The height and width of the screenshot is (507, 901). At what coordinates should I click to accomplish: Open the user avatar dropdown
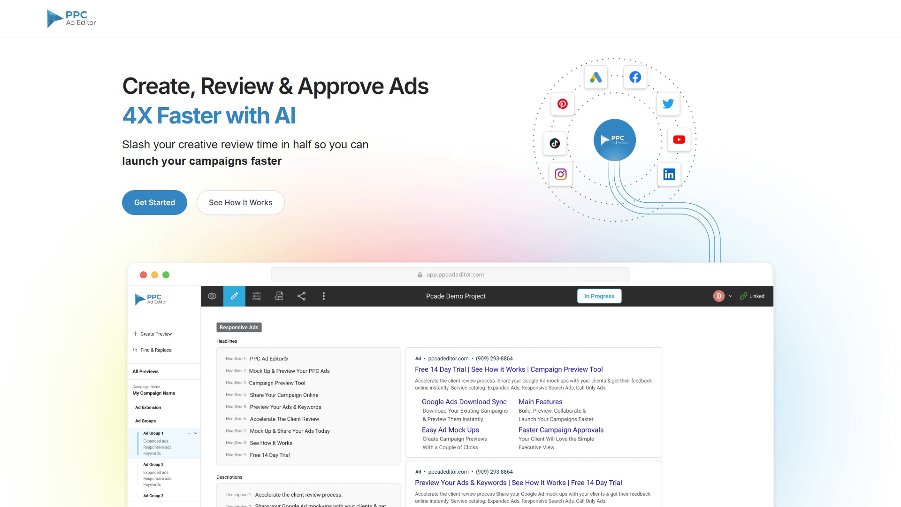pyautogui.click(x=718, y=296)
